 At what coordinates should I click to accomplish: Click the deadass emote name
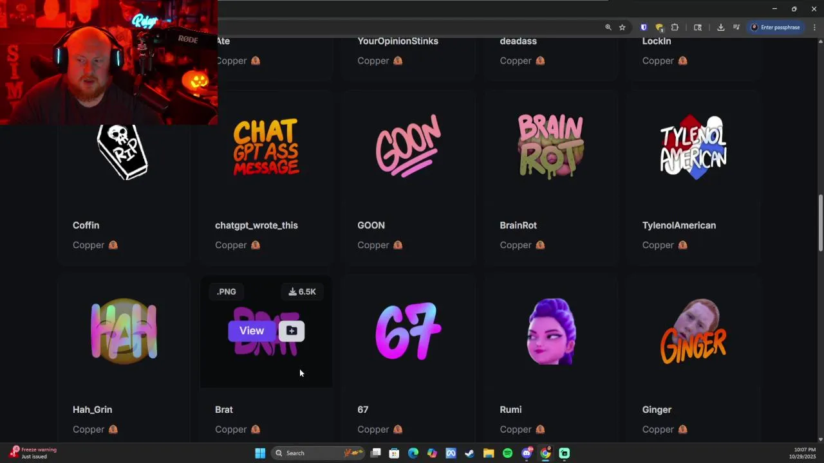[518, 41]
